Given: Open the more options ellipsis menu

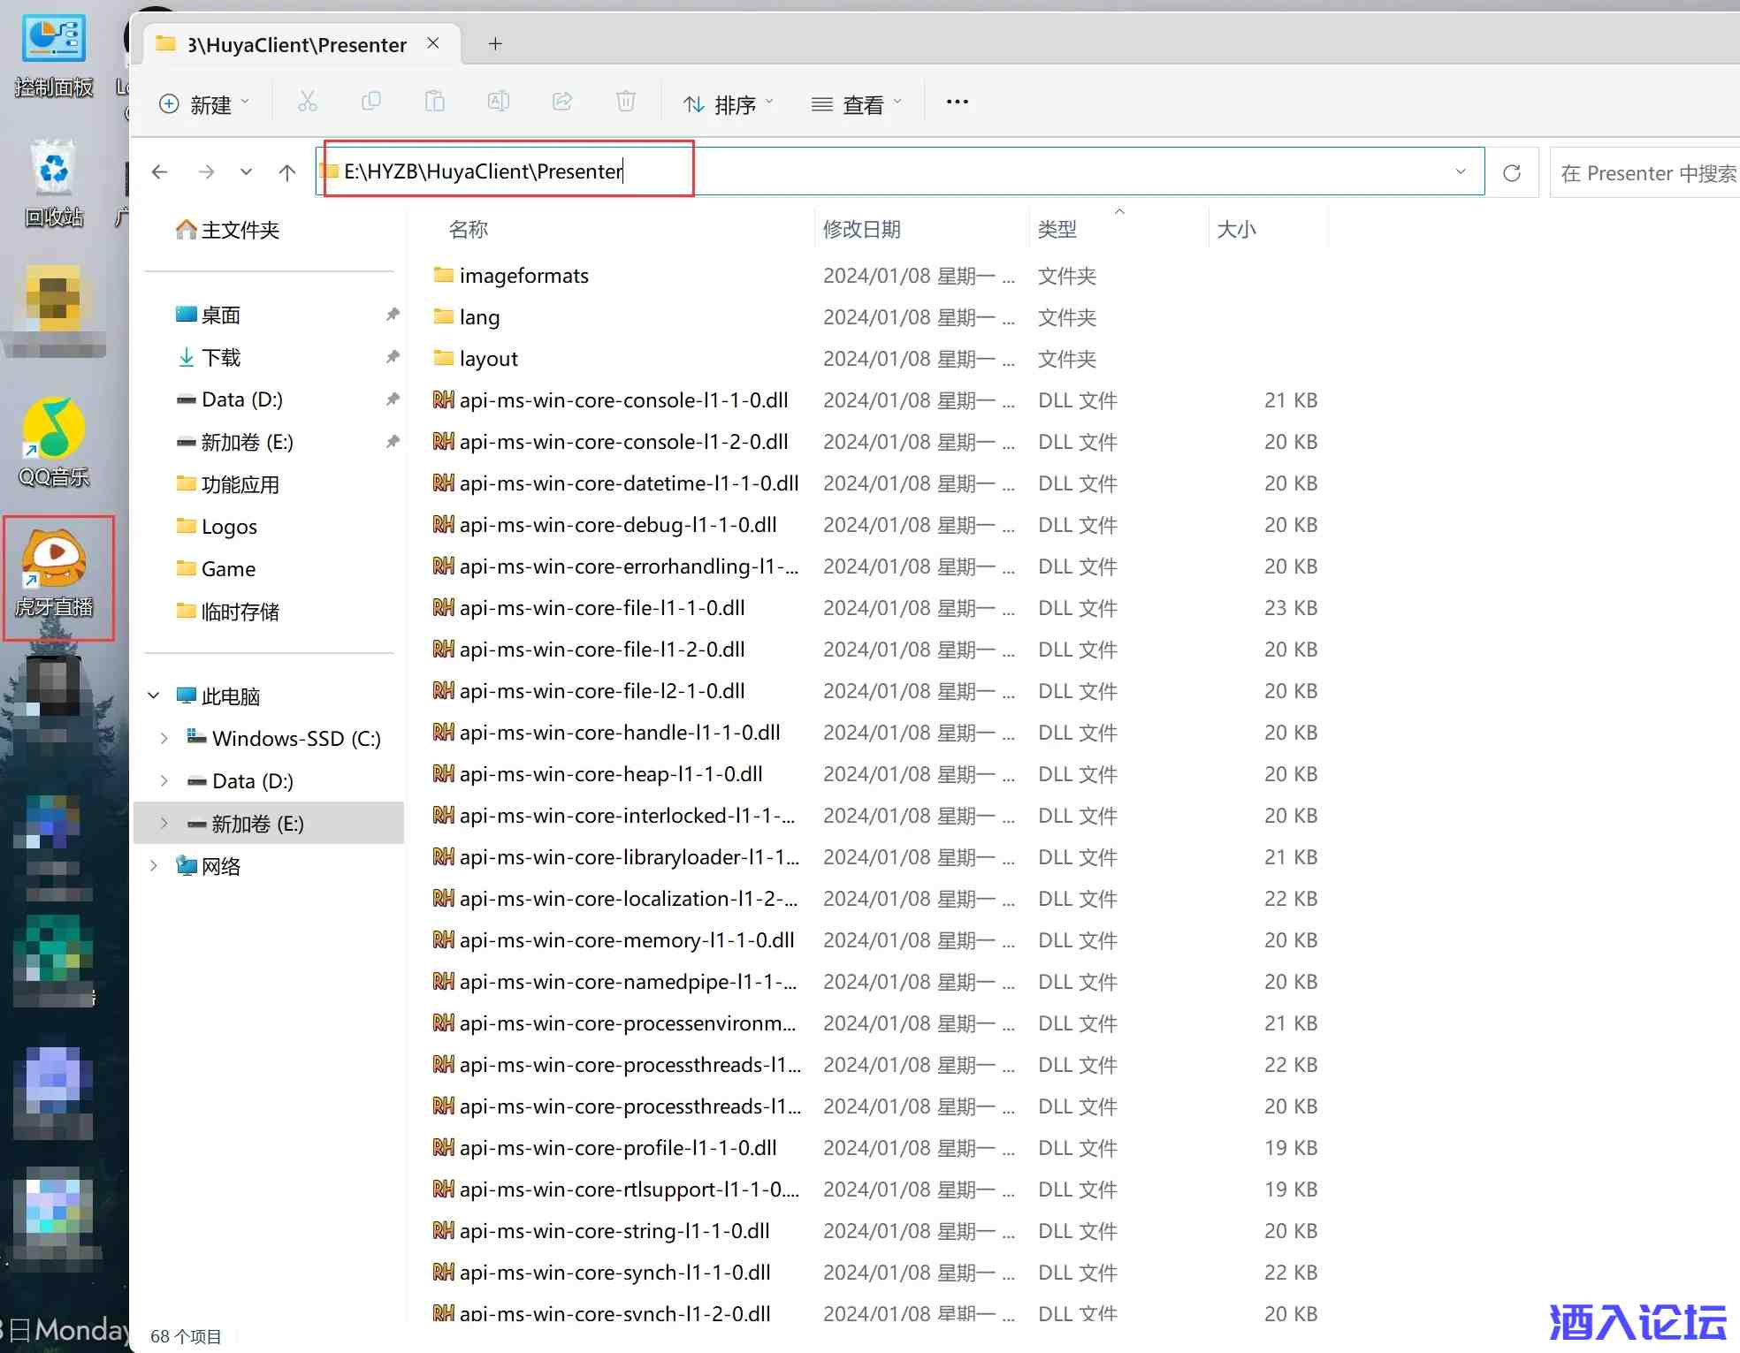Looking at the screenshot, I should 957,103.
